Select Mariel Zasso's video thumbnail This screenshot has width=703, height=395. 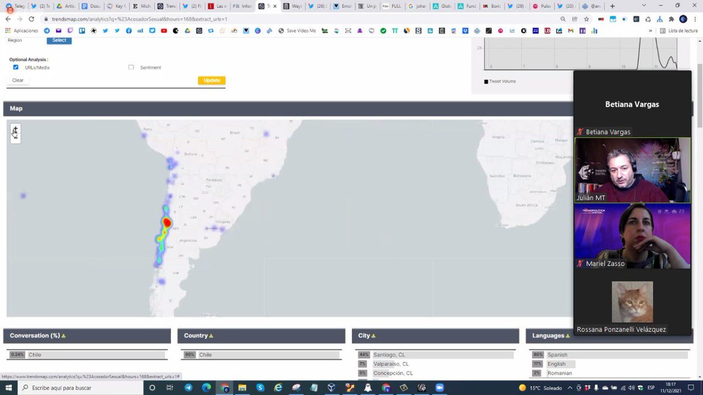coord(633,236)
